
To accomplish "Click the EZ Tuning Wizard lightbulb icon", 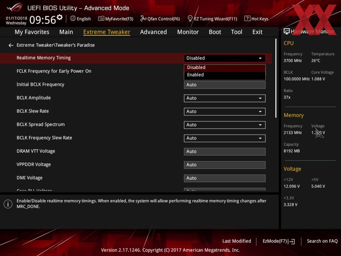I will (x=190, y=18).
